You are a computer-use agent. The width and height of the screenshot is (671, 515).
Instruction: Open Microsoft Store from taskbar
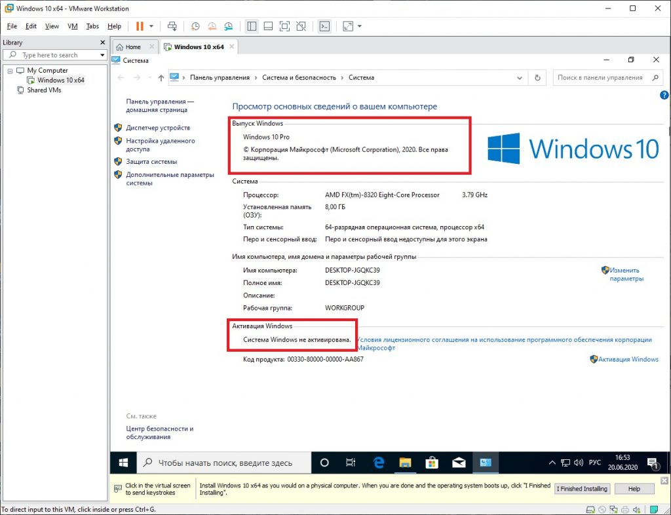pos(432,463)
